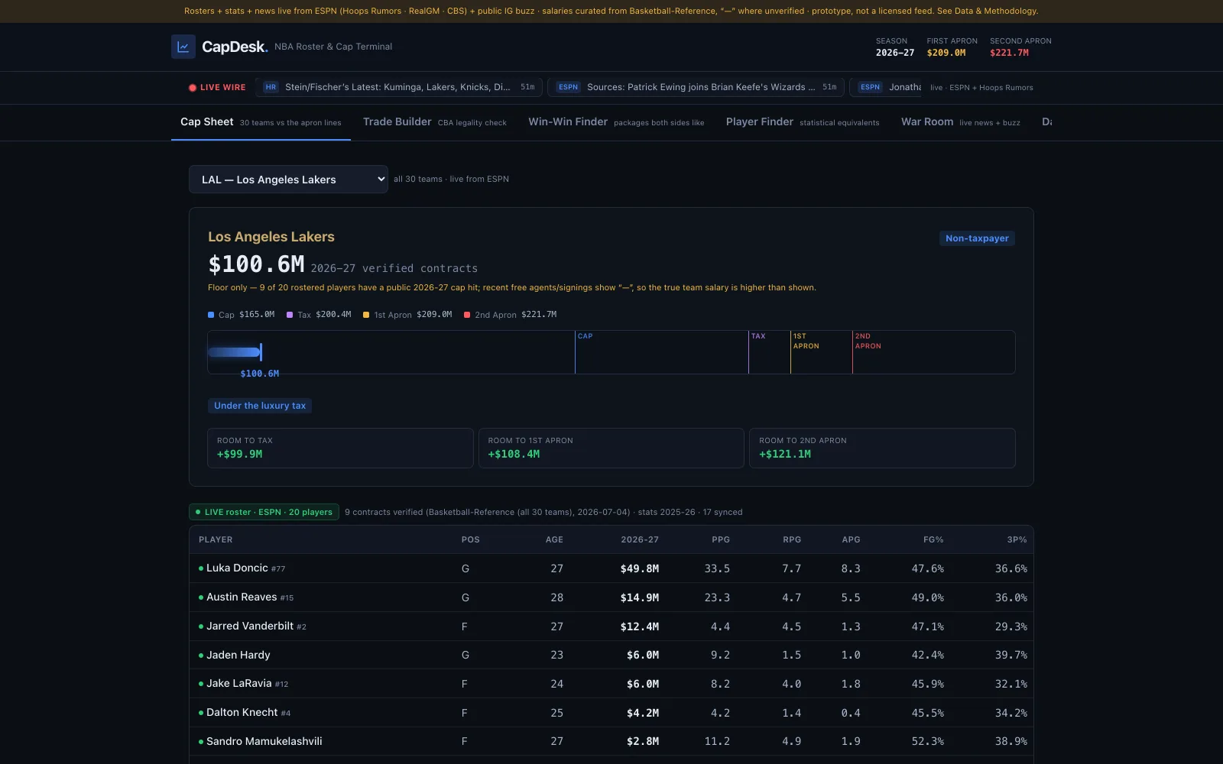Click the $100.6M verified contracts total
The image size is (1223, 764).
pyautogui.click(x=256, y=264)
